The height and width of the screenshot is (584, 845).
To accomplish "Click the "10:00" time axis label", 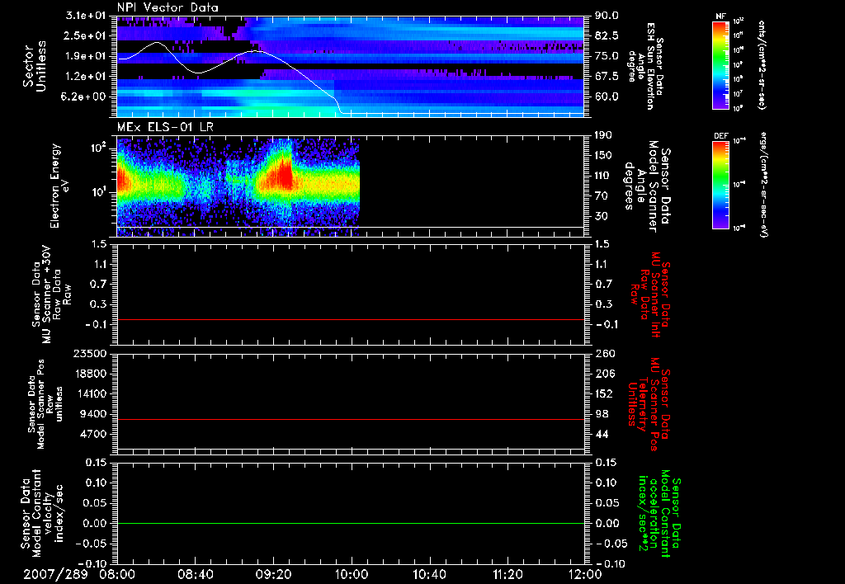I will (352, 574).
